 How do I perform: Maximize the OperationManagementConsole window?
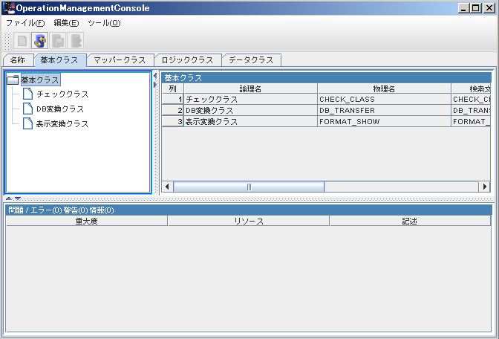[476, 8]
